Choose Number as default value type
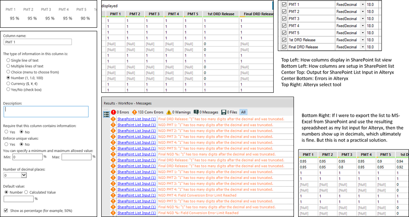This screenshot has height=217, width=409. 7,192
